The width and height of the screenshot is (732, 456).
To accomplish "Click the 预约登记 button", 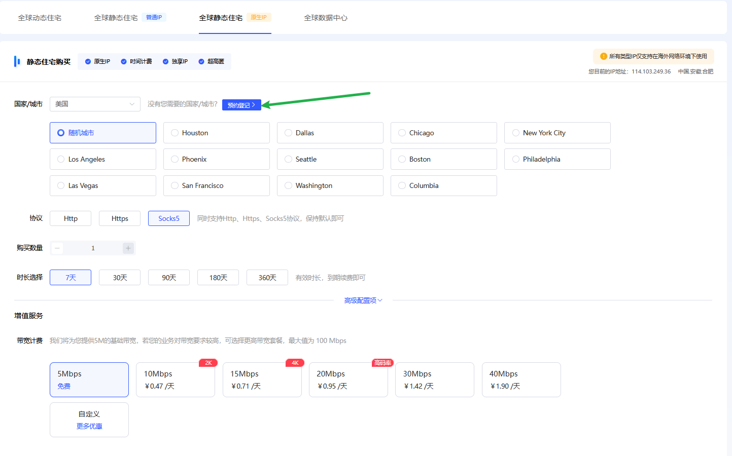I will [241, 105].
